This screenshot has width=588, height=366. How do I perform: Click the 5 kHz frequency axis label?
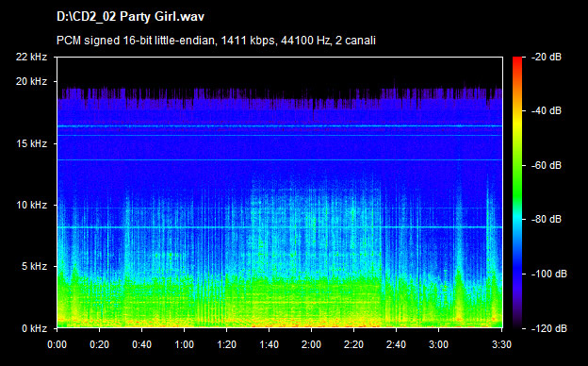(34, 267)
